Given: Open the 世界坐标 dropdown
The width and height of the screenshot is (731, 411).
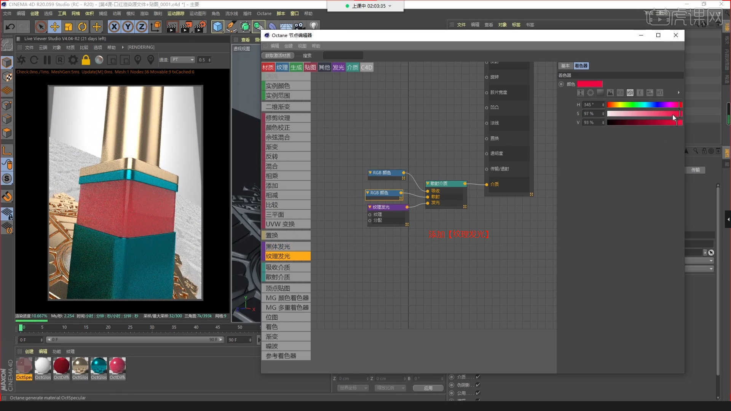Looking at the screenshot, I should coord(353,388).
